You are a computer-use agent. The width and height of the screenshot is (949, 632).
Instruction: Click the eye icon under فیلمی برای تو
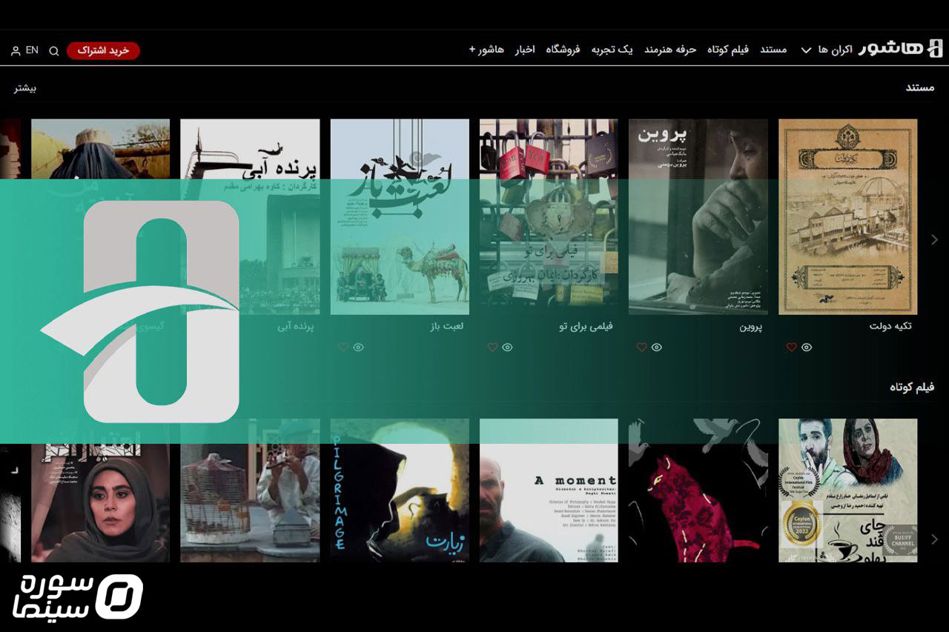pos(508,347)
